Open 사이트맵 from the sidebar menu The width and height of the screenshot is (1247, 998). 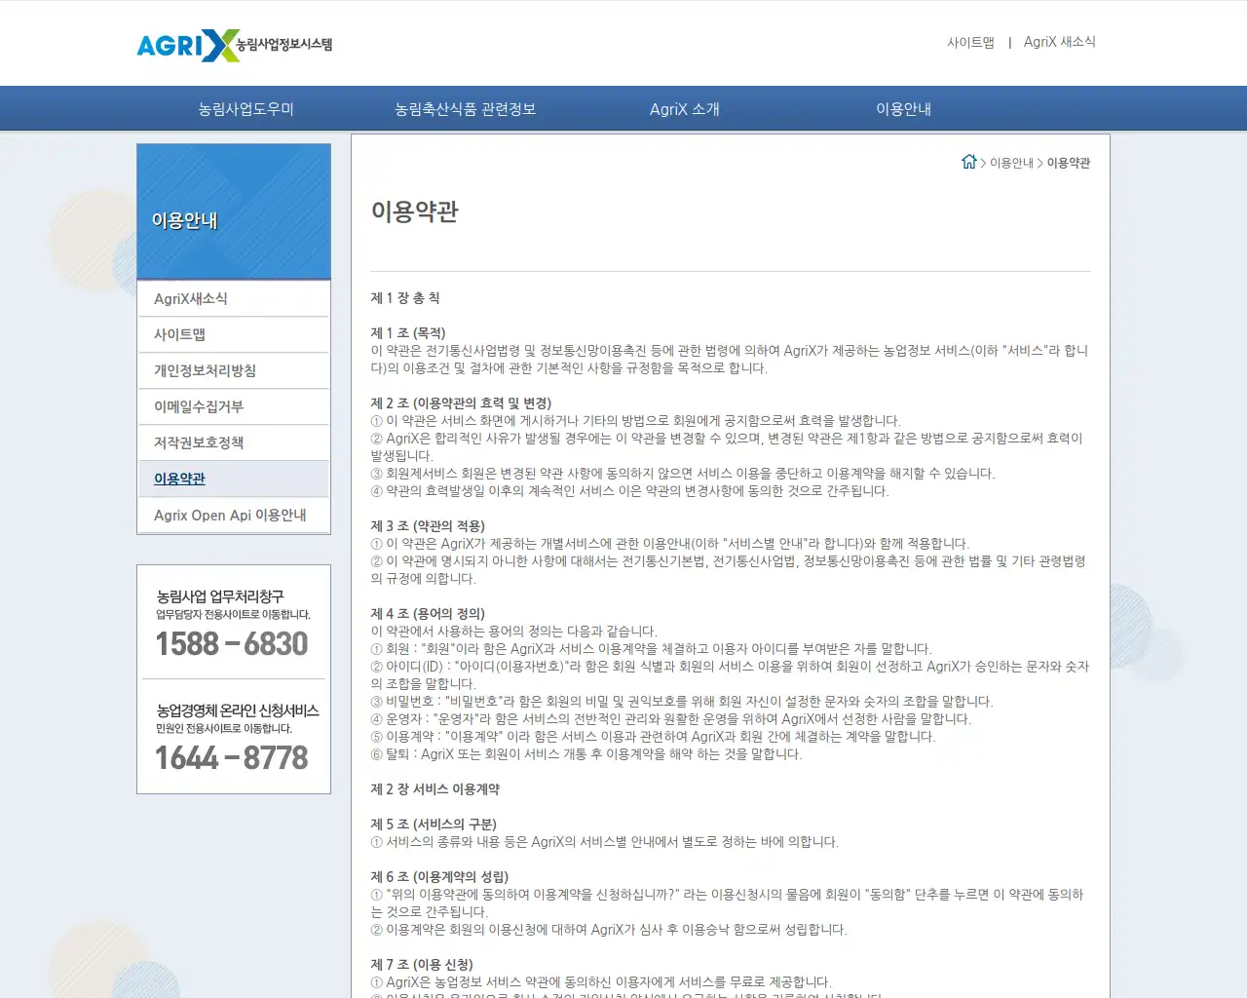(179, 334)
